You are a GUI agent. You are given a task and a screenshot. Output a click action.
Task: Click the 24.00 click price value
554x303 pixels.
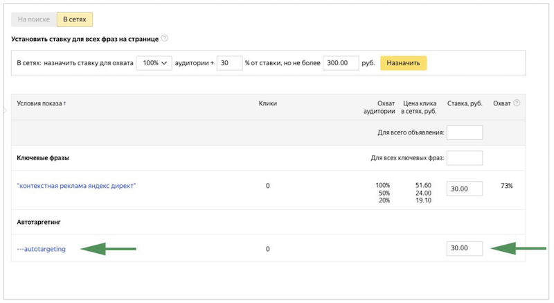[423, 193]
